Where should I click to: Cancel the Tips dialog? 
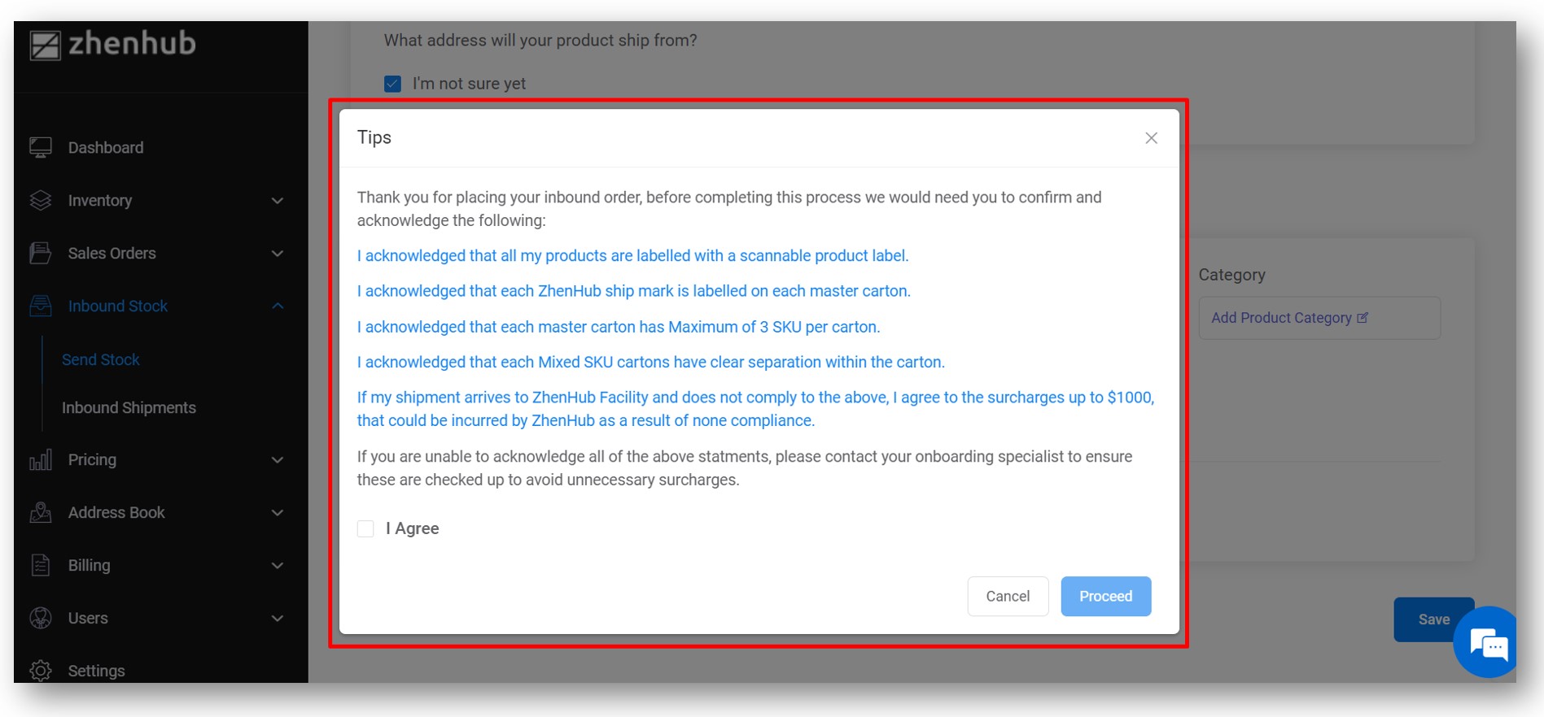click(1008, 596)
